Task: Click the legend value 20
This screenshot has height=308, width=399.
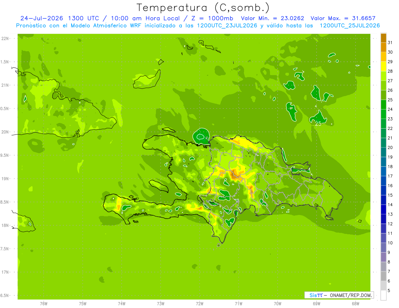Action: tap(390, 148)
